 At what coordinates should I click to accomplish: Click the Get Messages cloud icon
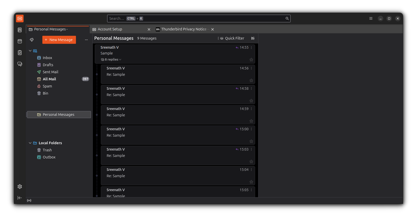tap(32, 40)
